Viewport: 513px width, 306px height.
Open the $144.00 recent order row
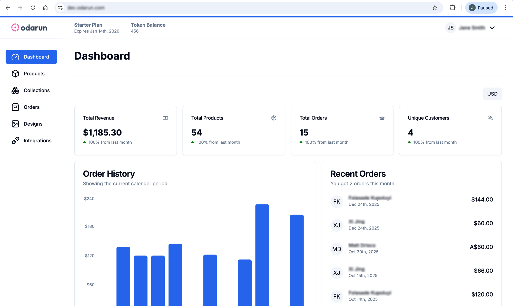(411, 201)
